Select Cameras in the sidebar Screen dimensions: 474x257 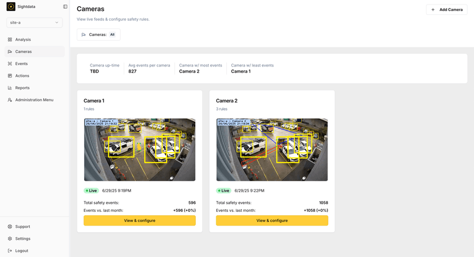click(x=34, y=52)
